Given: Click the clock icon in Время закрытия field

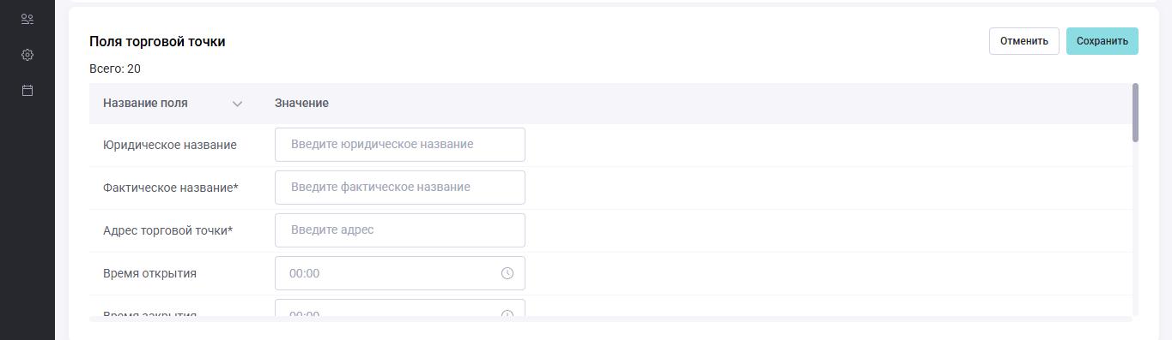Looking at the screenshot, I should (507, 314).
